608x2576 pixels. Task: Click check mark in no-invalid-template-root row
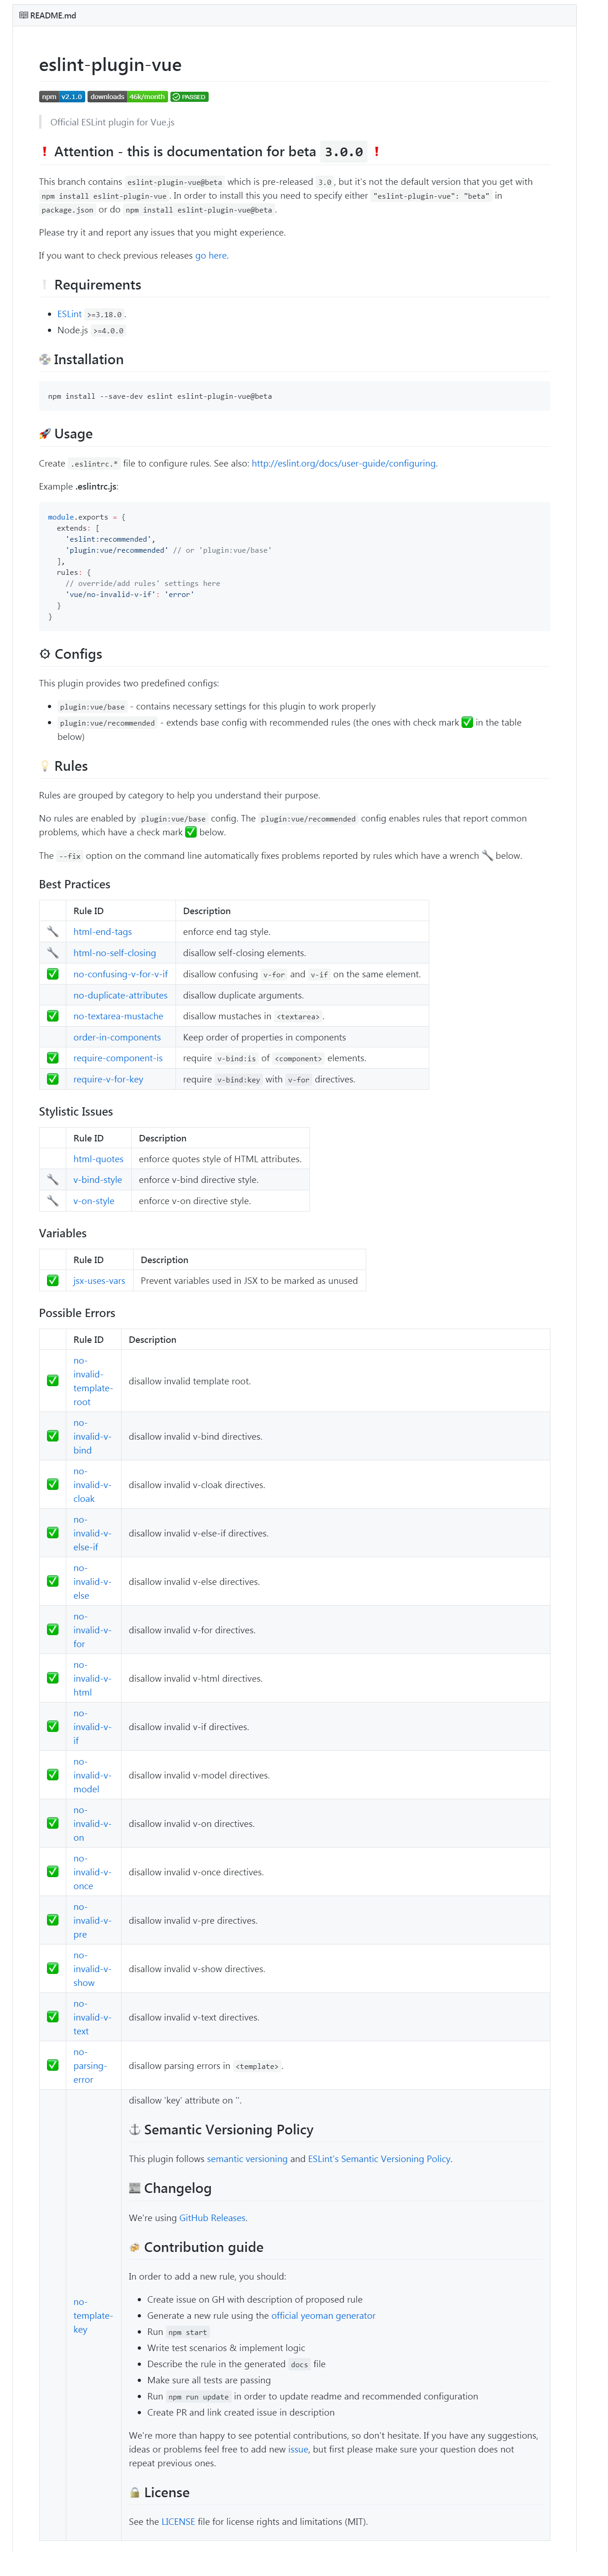pyautogui.click(x=53, y=1381)
